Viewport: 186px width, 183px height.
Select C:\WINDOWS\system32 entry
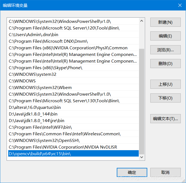73,74
